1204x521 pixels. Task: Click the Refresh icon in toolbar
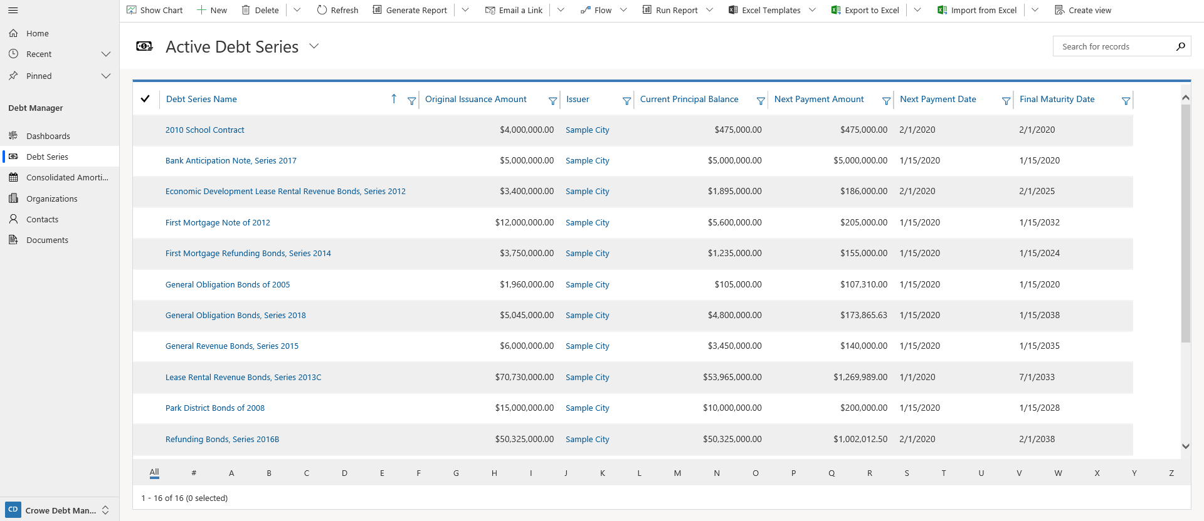322,10
